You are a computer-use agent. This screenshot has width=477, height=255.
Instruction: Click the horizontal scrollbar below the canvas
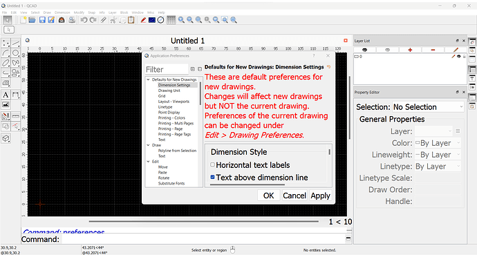[x=204, y=222]
